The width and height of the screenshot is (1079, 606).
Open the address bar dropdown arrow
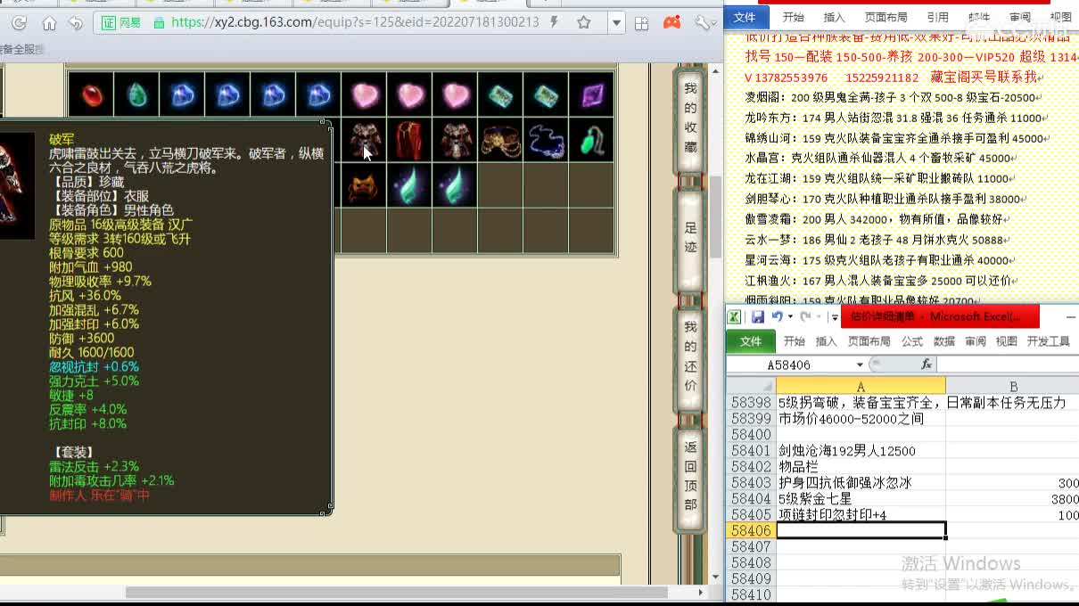pos(616,22)
